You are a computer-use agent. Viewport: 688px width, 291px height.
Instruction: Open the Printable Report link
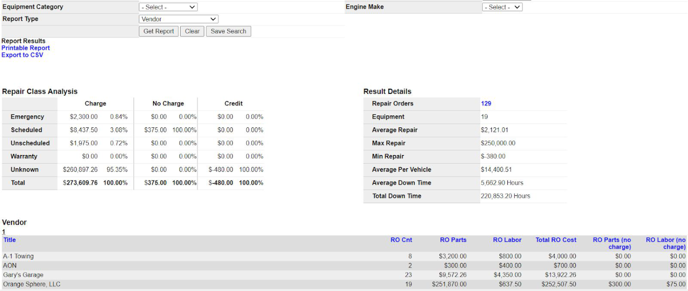pos(26,48)
